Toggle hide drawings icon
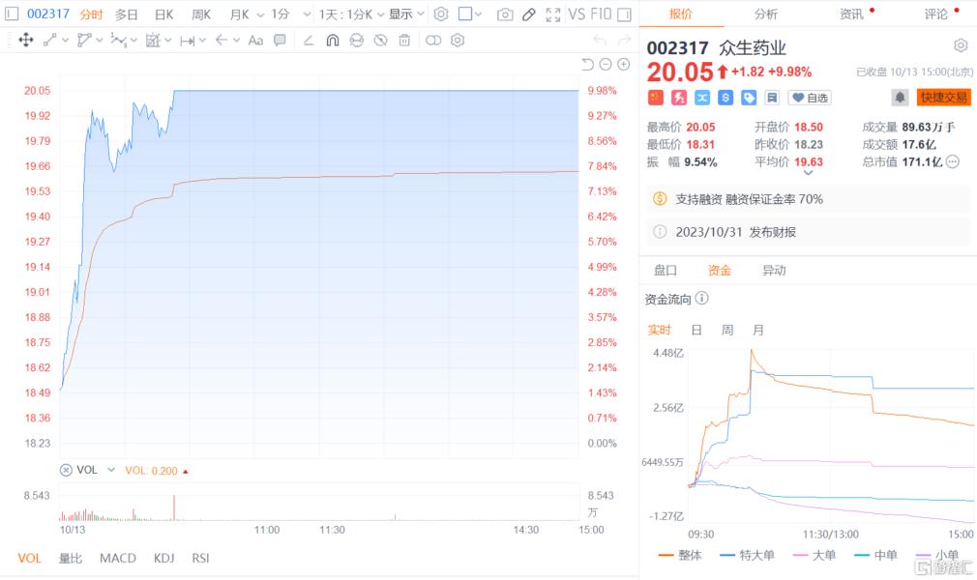 point(381,41)
